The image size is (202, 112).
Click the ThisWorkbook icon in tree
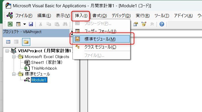point(27,68)
